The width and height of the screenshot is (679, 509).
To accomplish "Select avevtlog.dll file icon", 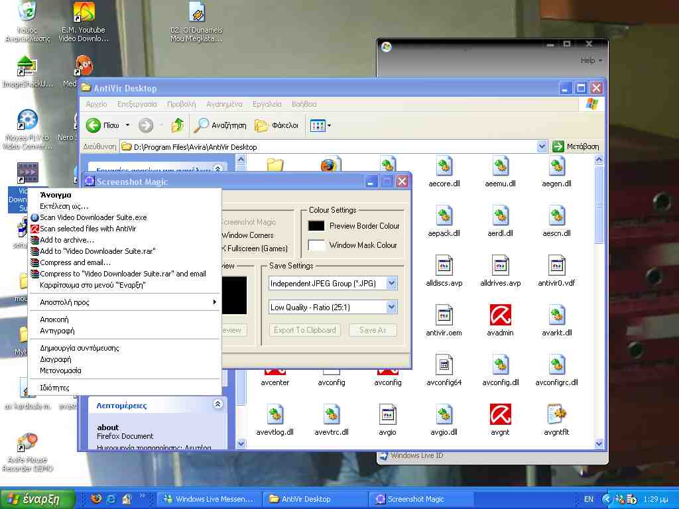I will (x=275, y=414).
